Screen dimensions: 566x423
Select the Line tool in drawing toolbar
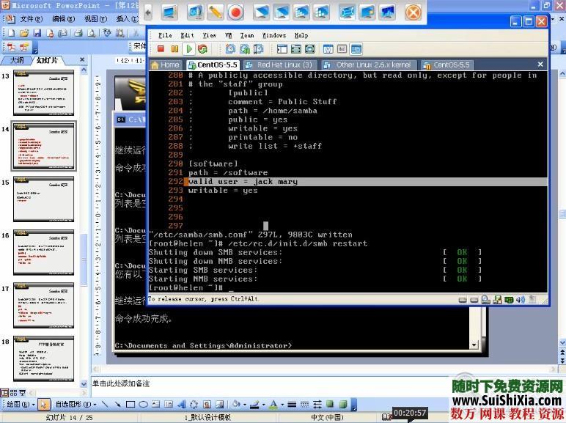coord(105,404)
